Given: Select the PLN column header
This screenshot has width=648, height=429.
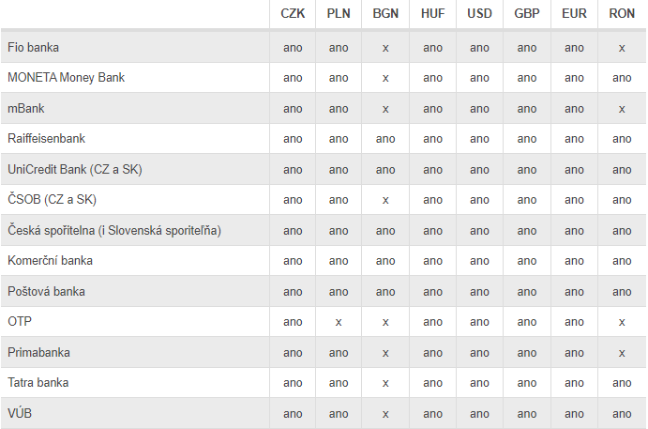Looking at the screenshot, I should (x=339, y=14).
